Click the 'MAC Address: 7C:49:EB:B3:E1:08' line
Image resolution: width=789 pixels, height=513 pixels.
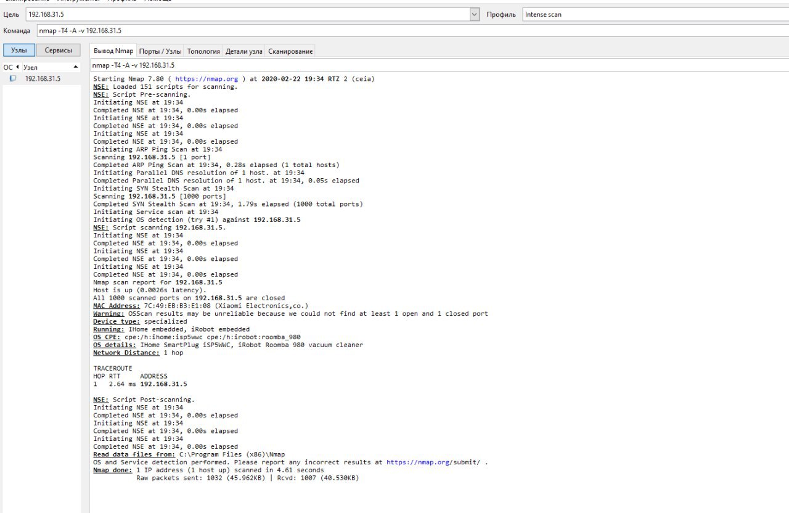[200, 306]
